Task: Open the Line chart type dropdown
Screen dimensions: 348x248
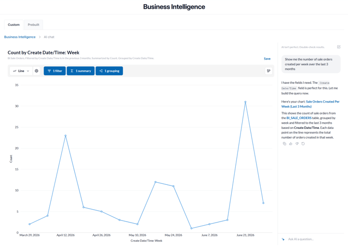Action: point(21,71)
